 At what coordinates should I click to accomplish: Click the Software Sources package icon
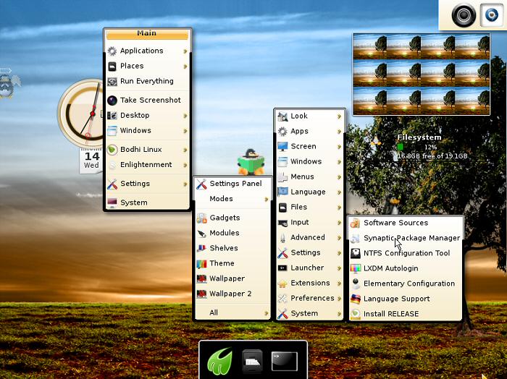356,223
